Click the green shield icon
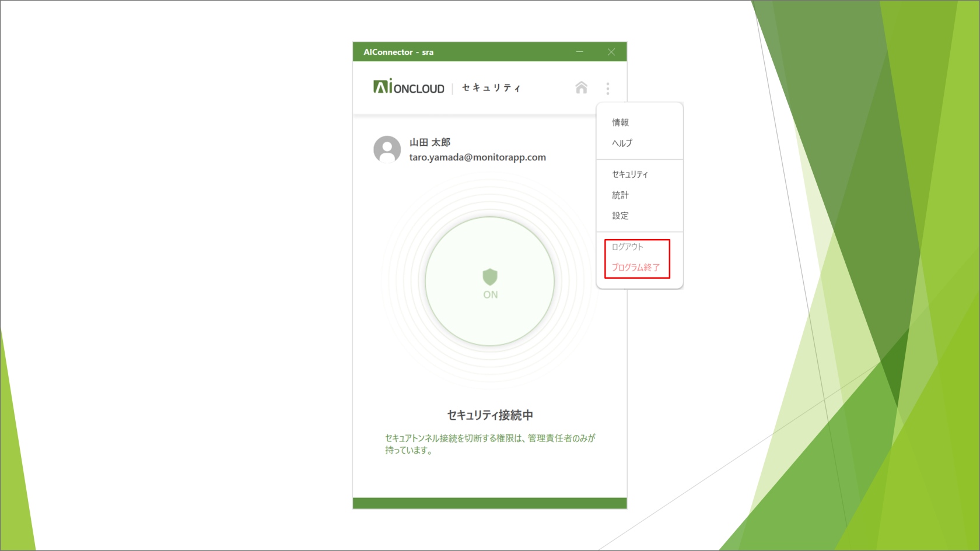 490,277
